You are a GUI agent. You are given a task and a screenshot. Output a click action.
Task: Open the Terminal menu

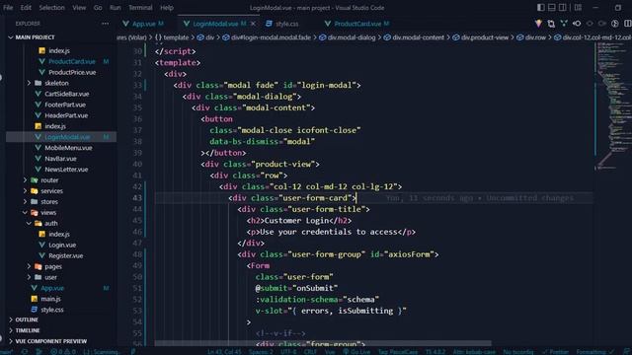click(x=140, y=7)
